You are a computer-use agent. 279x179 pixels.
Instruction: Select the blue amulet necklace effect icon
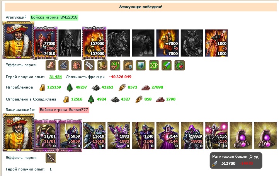tap(63, 65)
